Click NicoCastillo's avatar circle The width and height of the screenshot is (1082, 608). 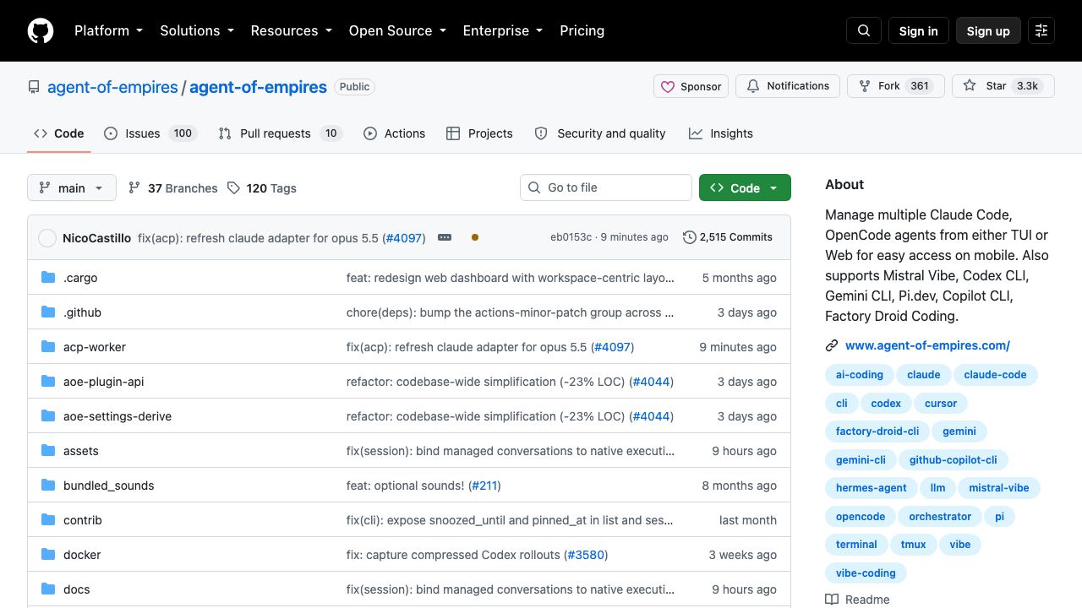point(47,238)
